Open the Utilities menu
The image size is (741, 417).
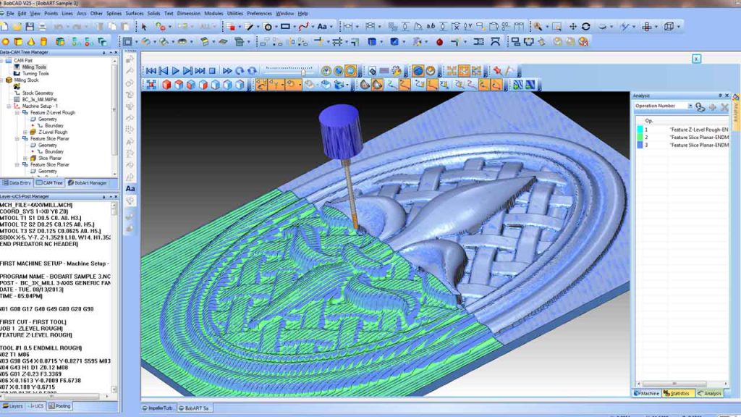click(235, 14)
